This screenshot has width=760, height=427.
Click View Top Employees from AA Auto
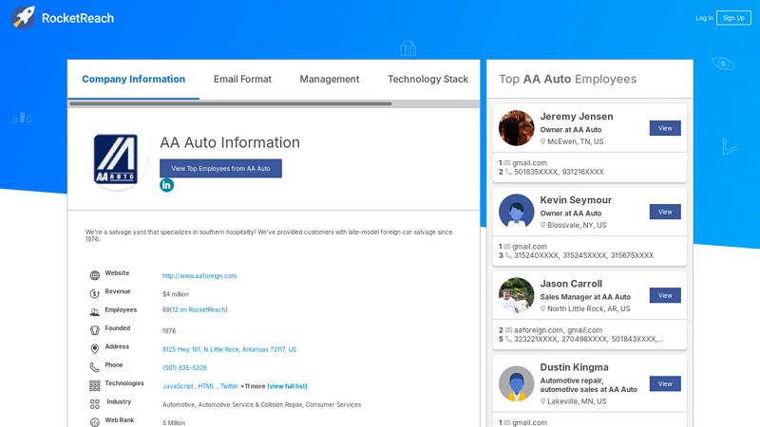pyautogui.click(x=220, y=169)
